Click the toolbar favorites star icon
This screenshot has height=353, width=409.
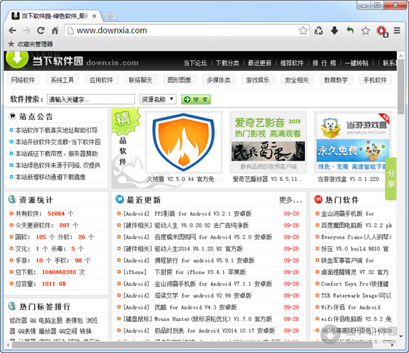tap(365, 31)
